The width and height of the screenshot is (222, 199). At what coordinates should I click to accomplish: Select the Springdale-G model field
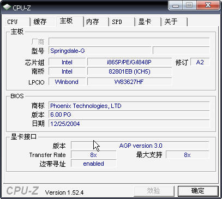click(x=100, y=51)
